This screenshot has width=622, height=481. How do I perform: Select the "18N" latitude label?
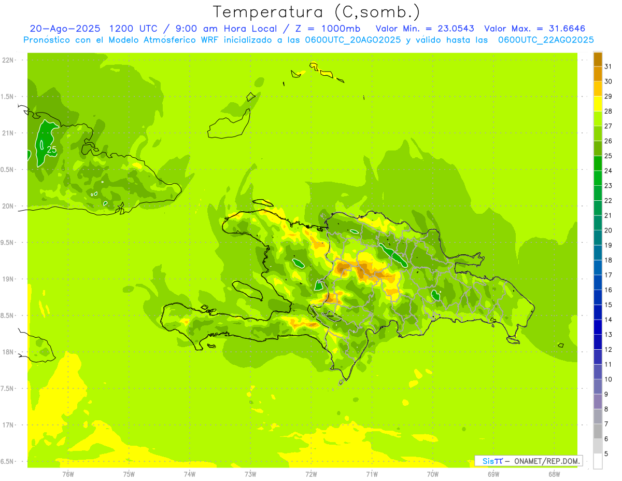tap(8, 352)
